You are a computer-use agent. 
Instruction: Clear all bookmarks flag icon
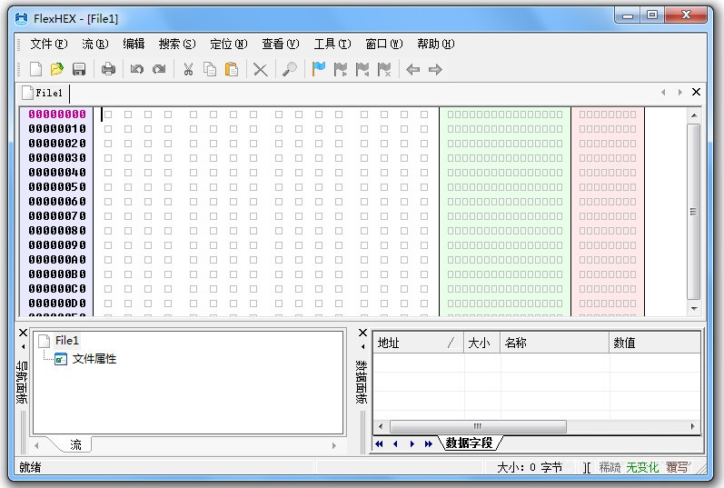point(384,69)
